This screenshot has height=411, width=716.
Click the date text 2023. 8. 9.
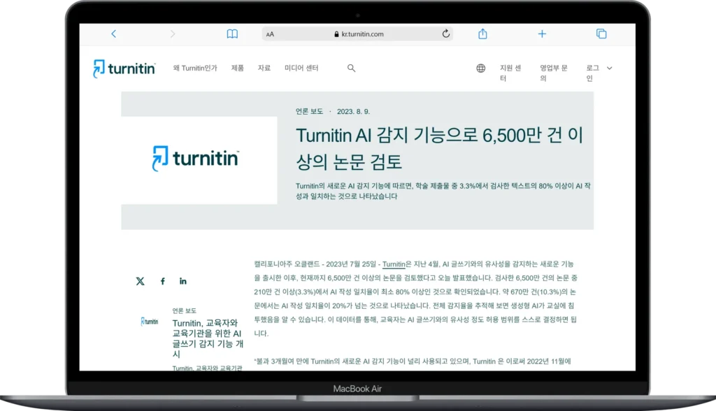coord(353,111)
